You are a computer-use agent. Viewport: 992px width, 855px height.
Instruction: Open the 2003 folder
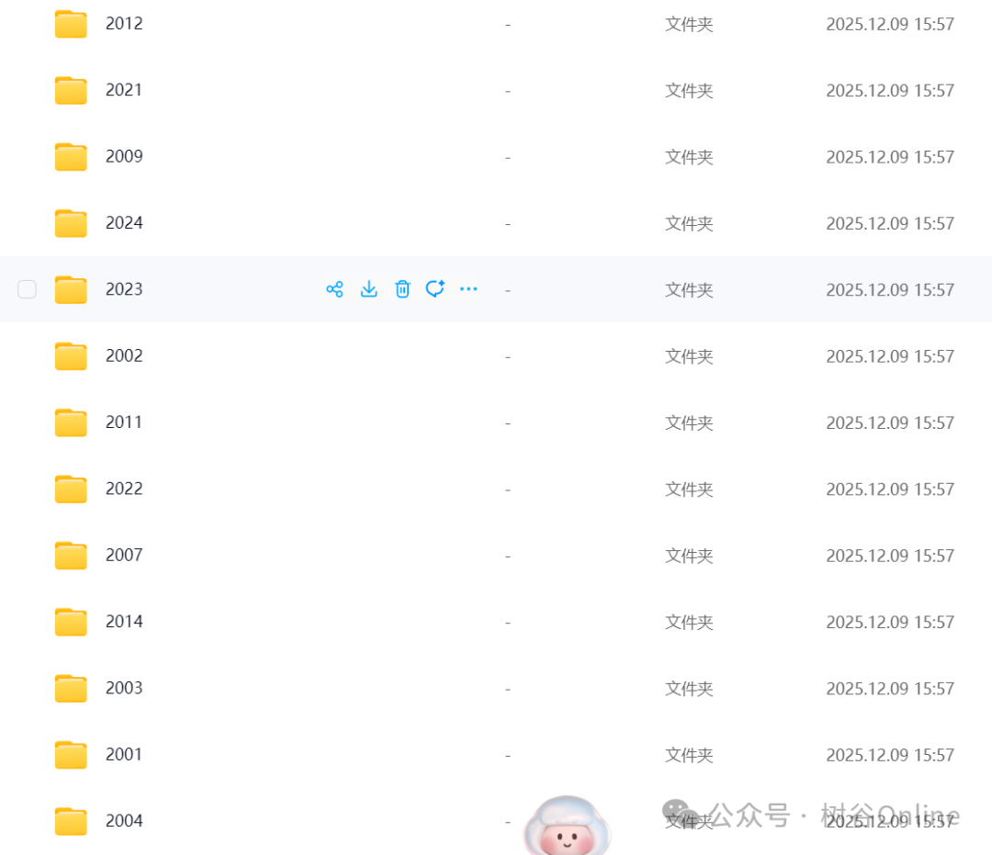[124, 688]
